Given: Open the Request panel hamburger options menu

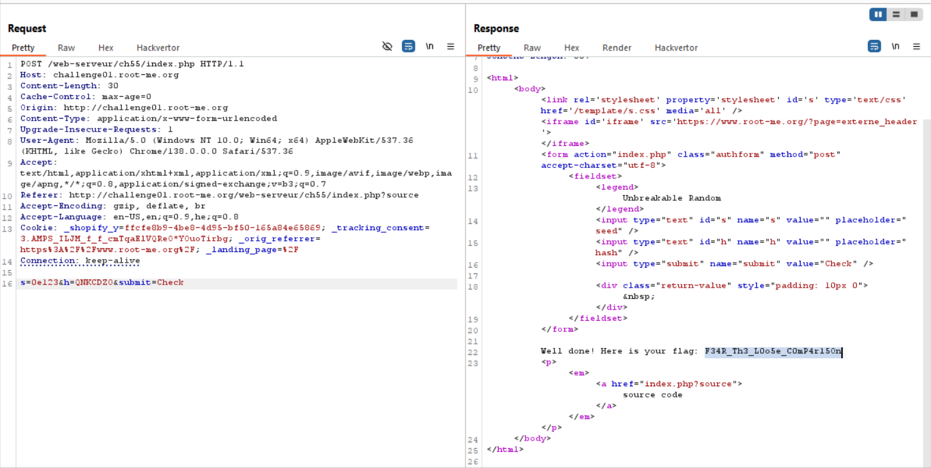Looking at the screenshot, I should pyautogui.click(x=451, y=46).
